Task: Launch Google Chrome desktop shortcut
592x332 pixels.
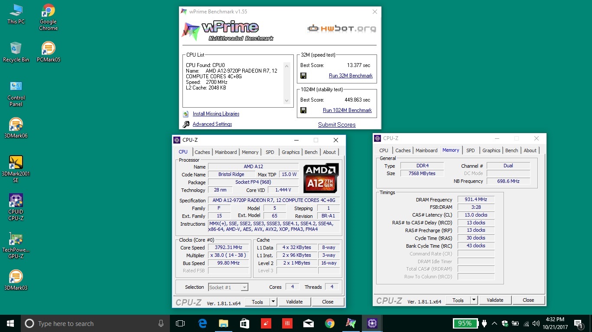Action: coord(48,17)
